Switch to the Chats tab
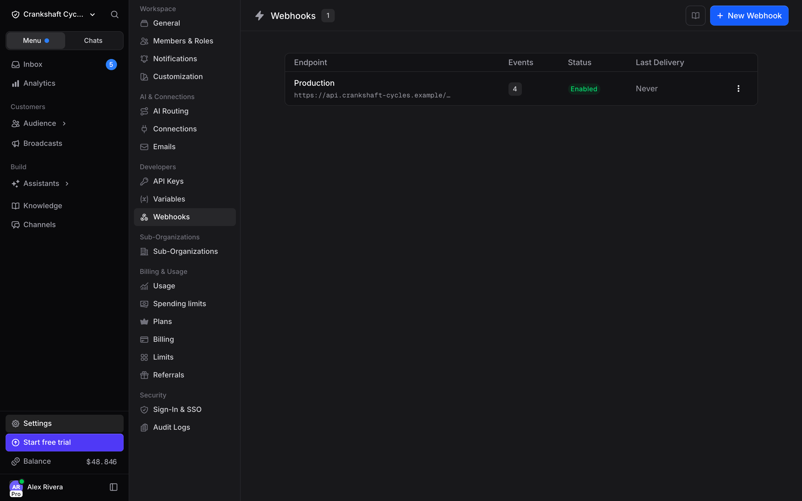 click(x=93, y=40)
